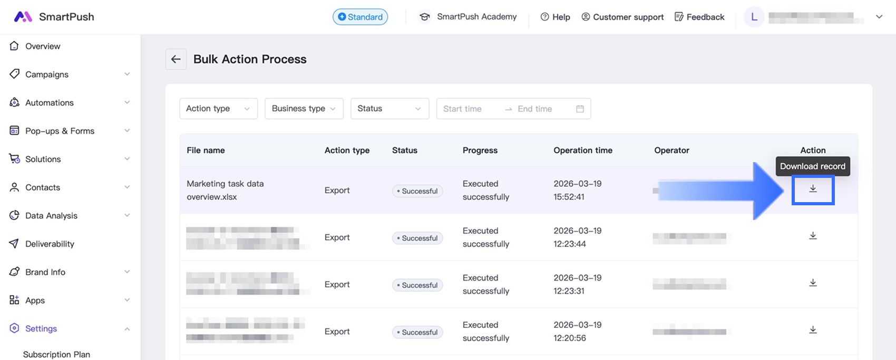Open Deliverability in the sidebar
Image resolution: width=896 pixels, height=360 pixels.
click(50, 244)
